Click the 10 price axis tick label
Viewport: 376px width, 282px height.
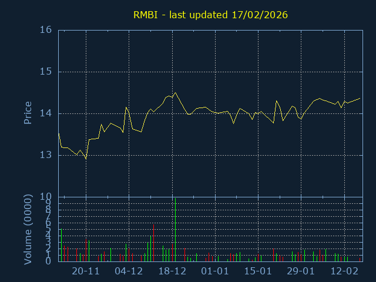46,197
